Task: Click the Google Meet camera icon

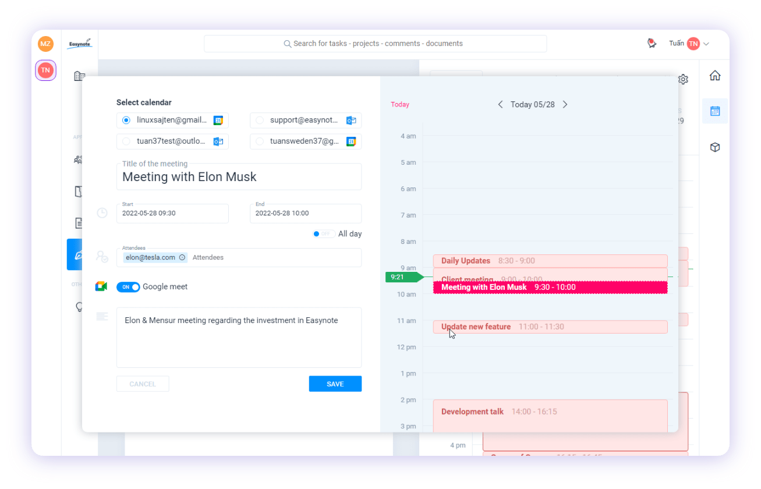Action: pos(101,286)
